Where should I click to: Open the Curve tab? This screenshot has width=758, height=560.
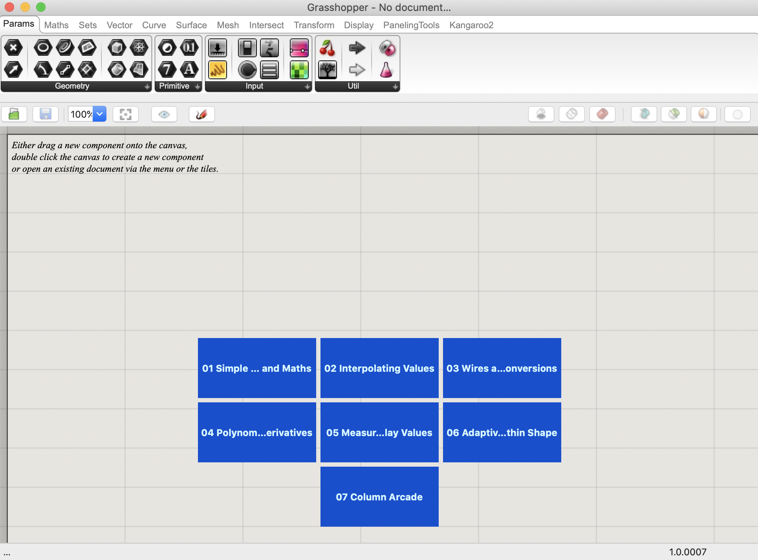[x=154, y=25]
